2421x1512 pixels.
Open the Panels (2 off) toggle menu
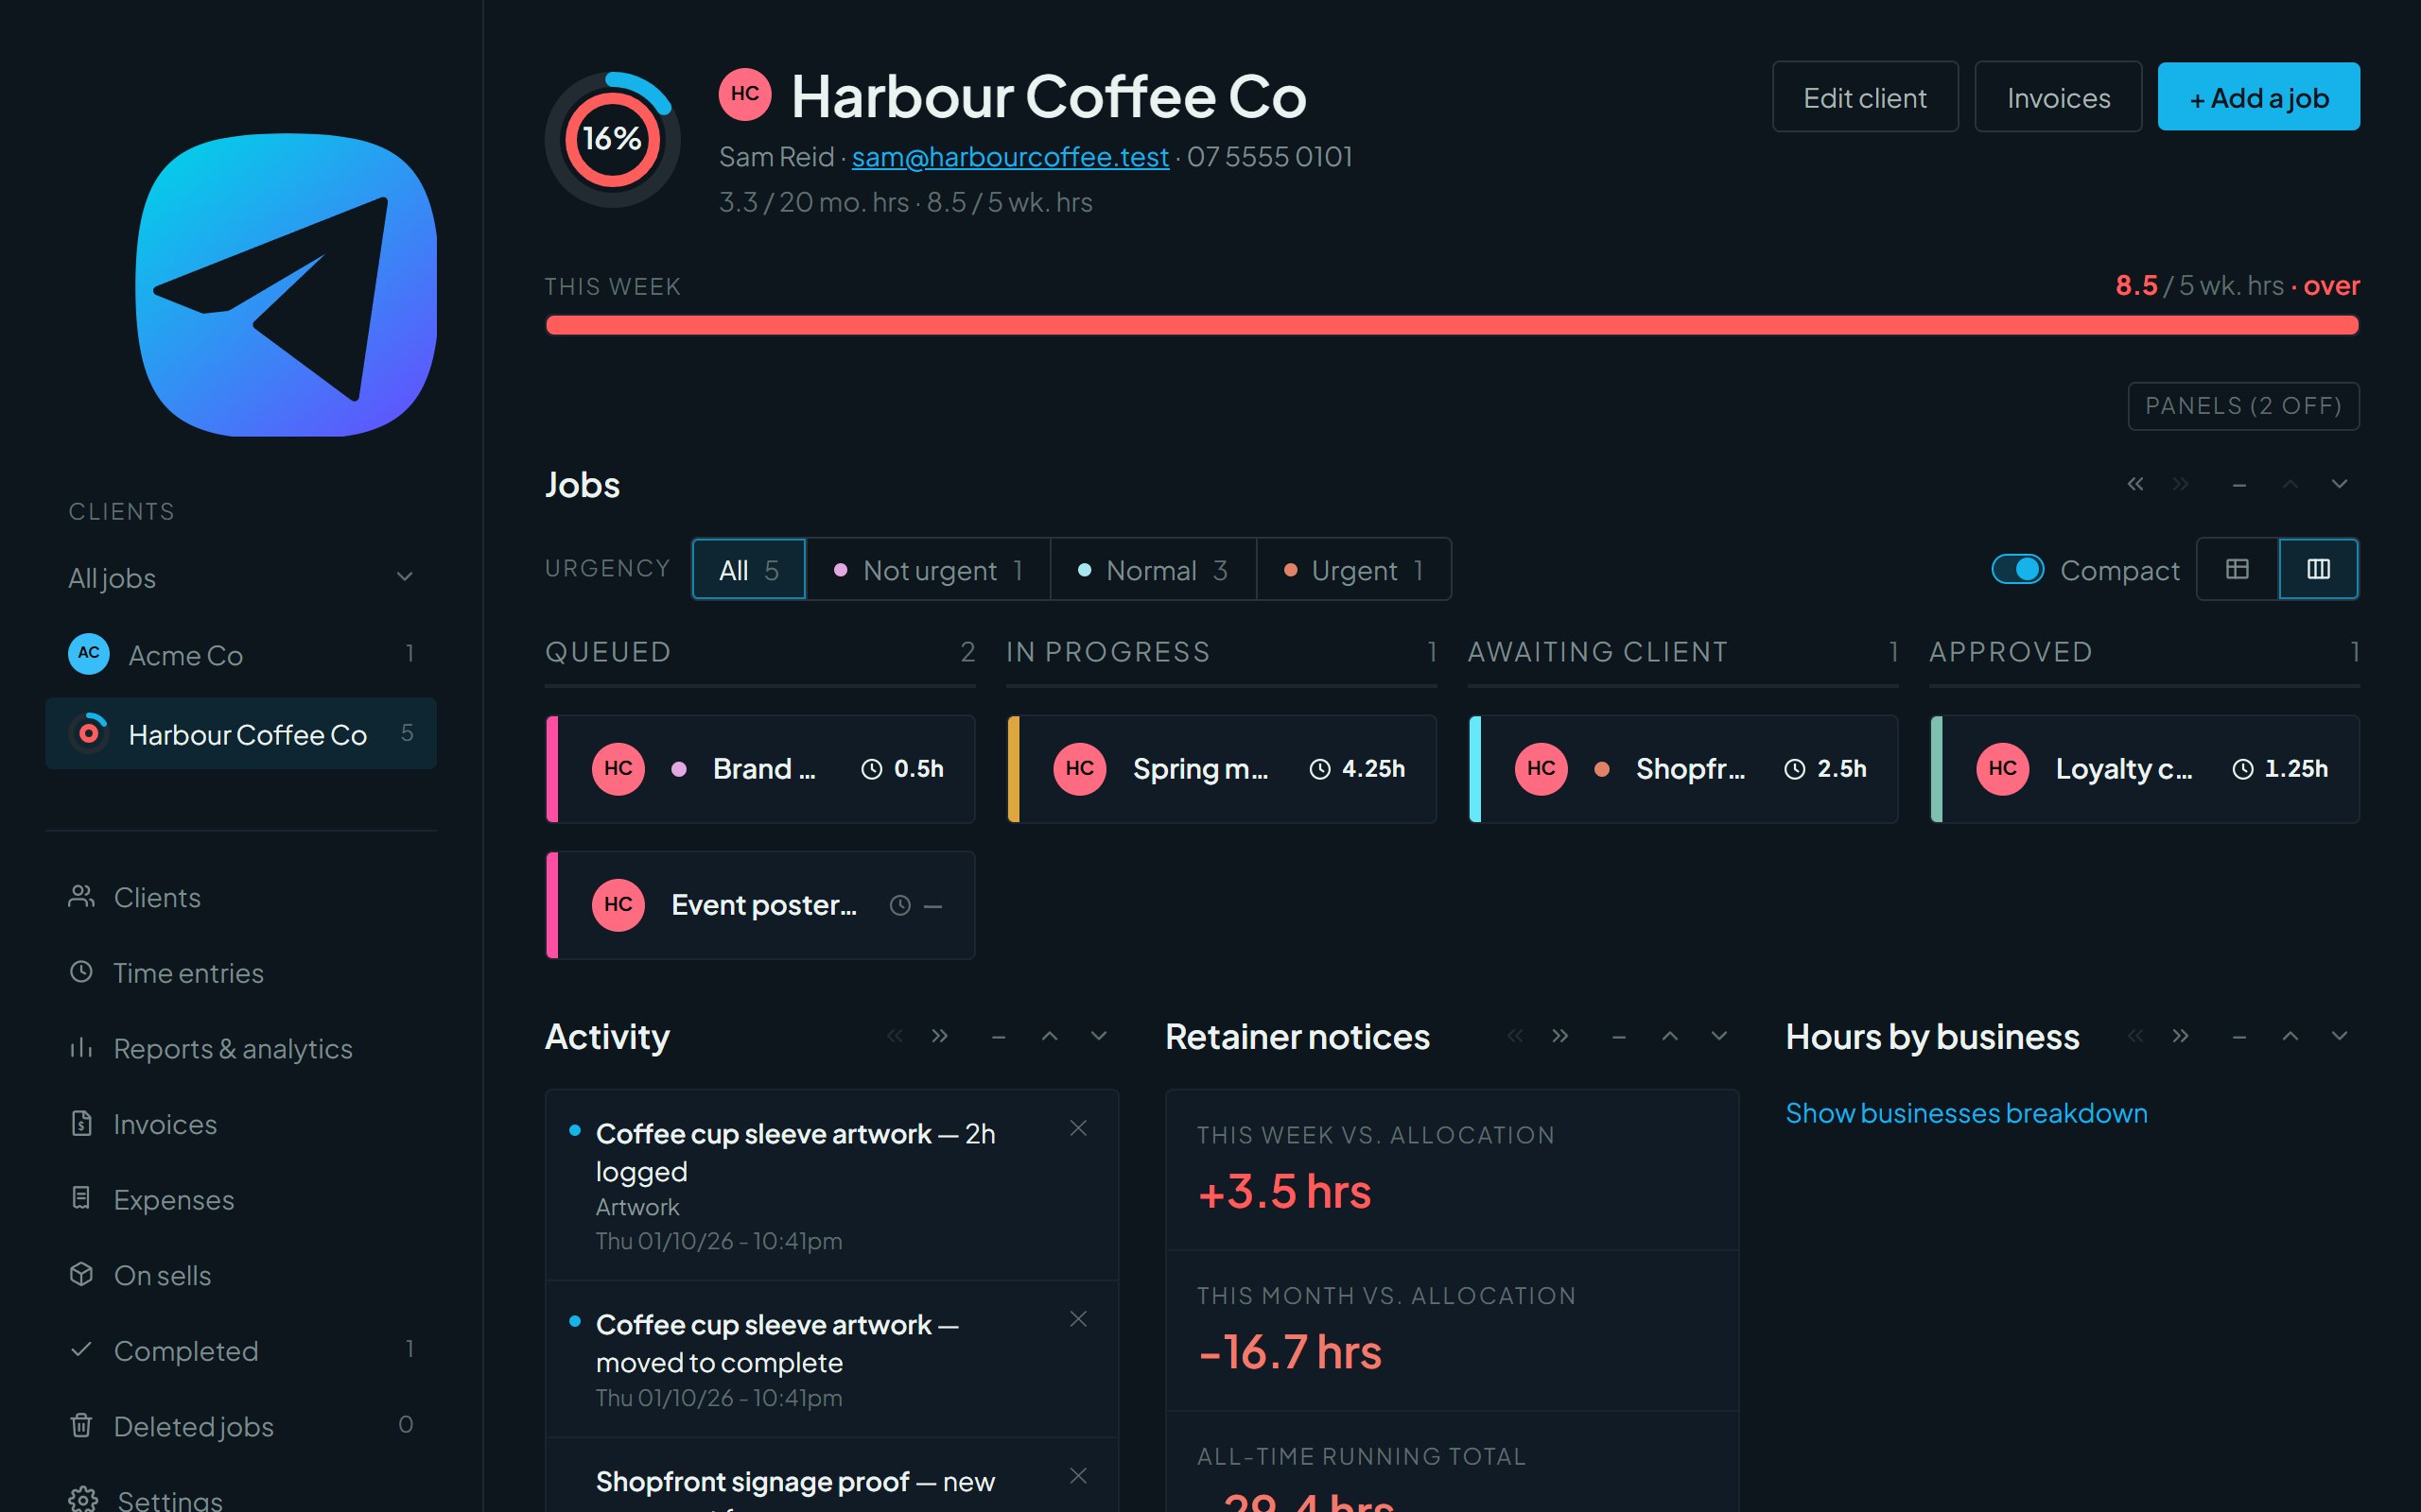[2243, 406]
